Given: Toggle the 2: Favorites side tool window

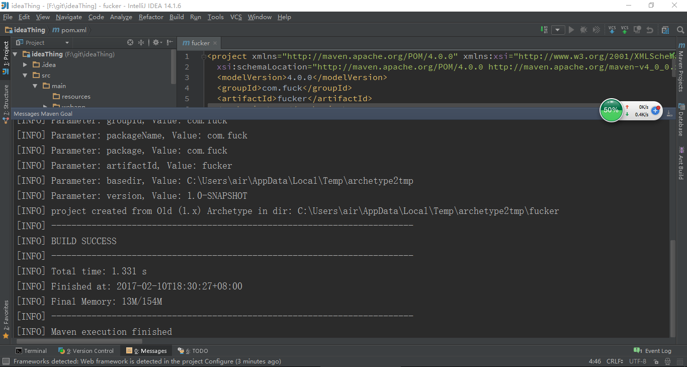Looking at the screenshot, I should (6, 319).
